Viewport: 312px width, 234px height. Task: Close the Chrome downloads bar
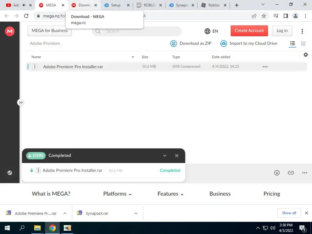pyautogui.click(x=307, y=213)
